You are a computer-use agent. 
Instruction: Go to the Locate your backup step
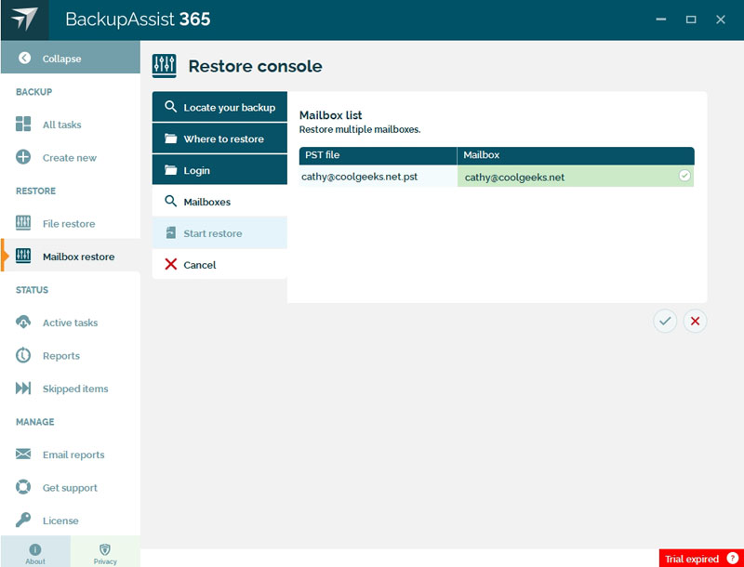[219, 107]
